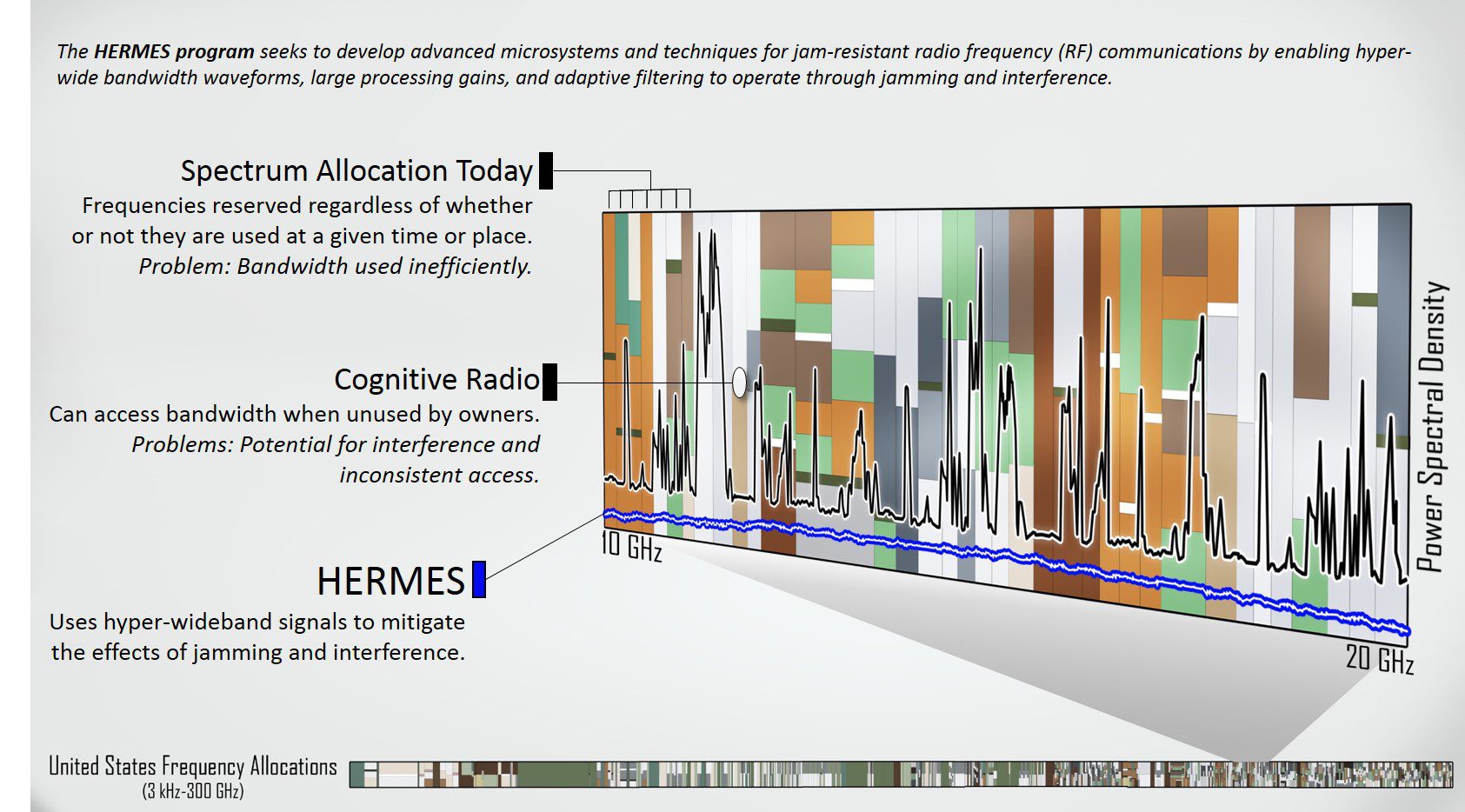Click the Problem: Bandwidth used inefficiently text
This screenshot has height=812, width=1465.
point(335,266)
